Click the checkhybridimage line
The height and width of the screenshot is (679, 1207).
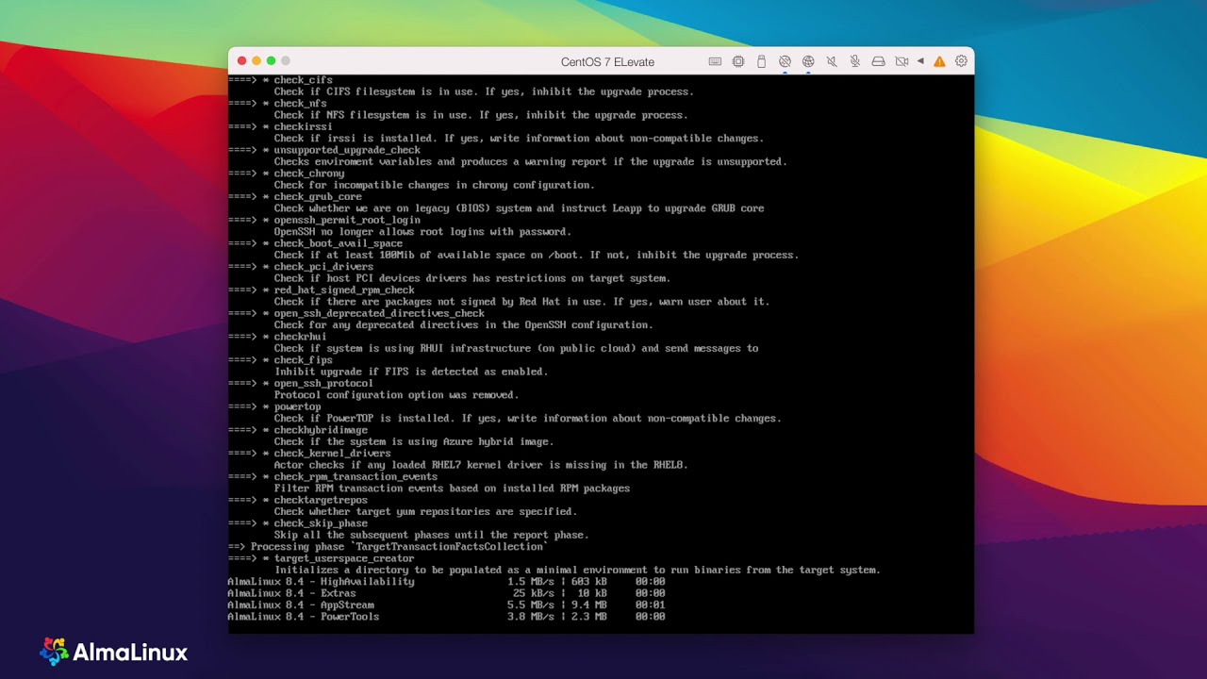click(298, 430)
